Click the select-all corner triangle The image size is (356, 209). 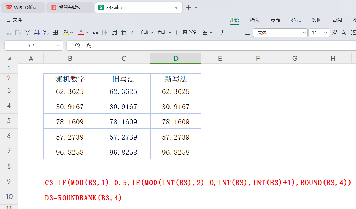9,59
